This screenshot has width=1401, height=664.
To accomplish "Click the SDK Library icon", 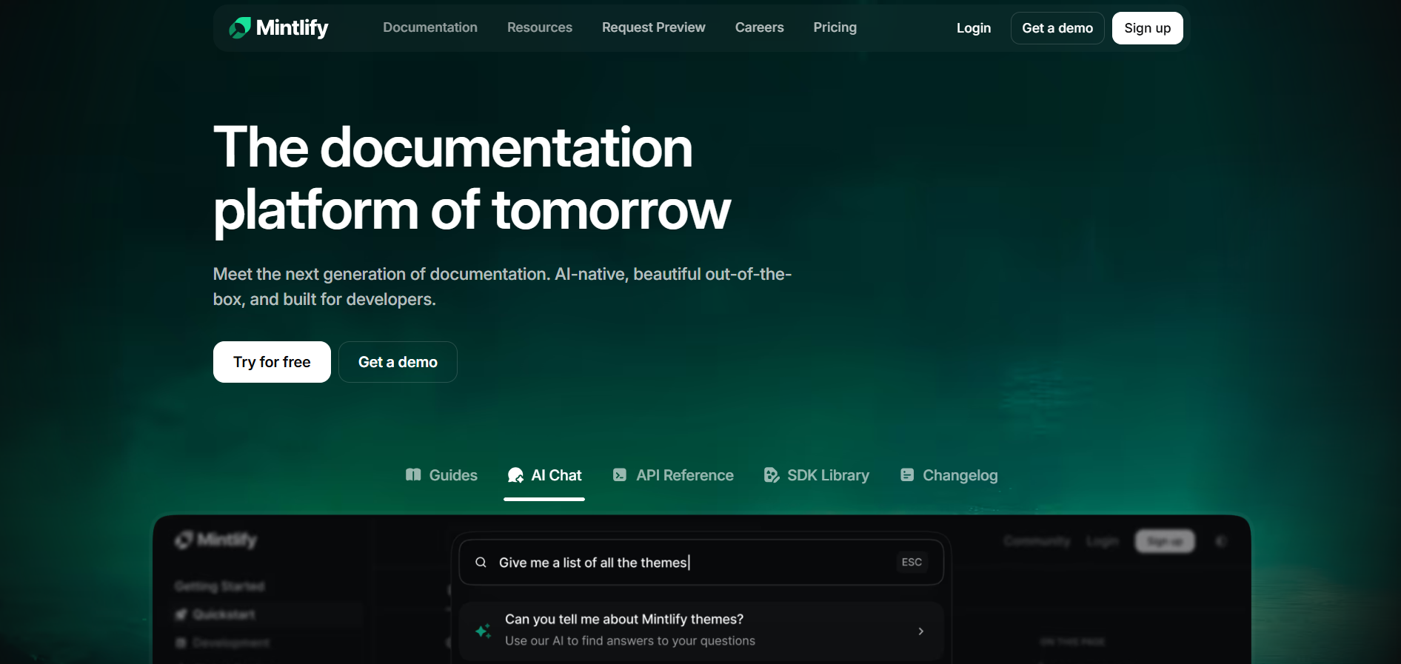I will click(771, 475).
